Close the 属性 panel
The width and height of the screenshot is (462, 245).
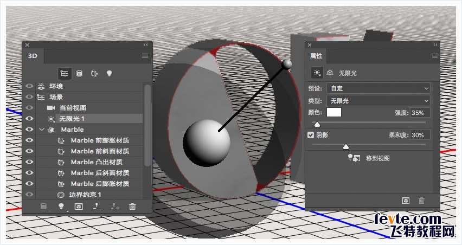click(310, 45)
